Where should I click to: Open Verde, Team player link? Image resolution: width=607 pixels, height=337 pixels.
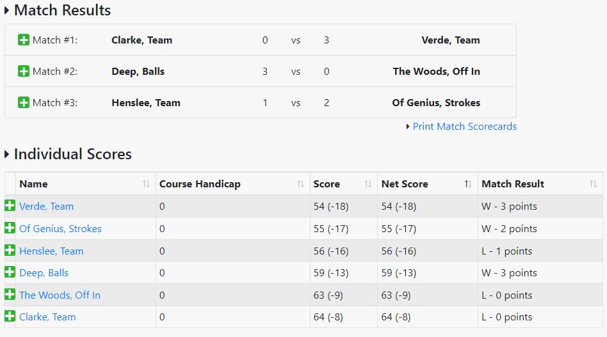pos(46,207)
